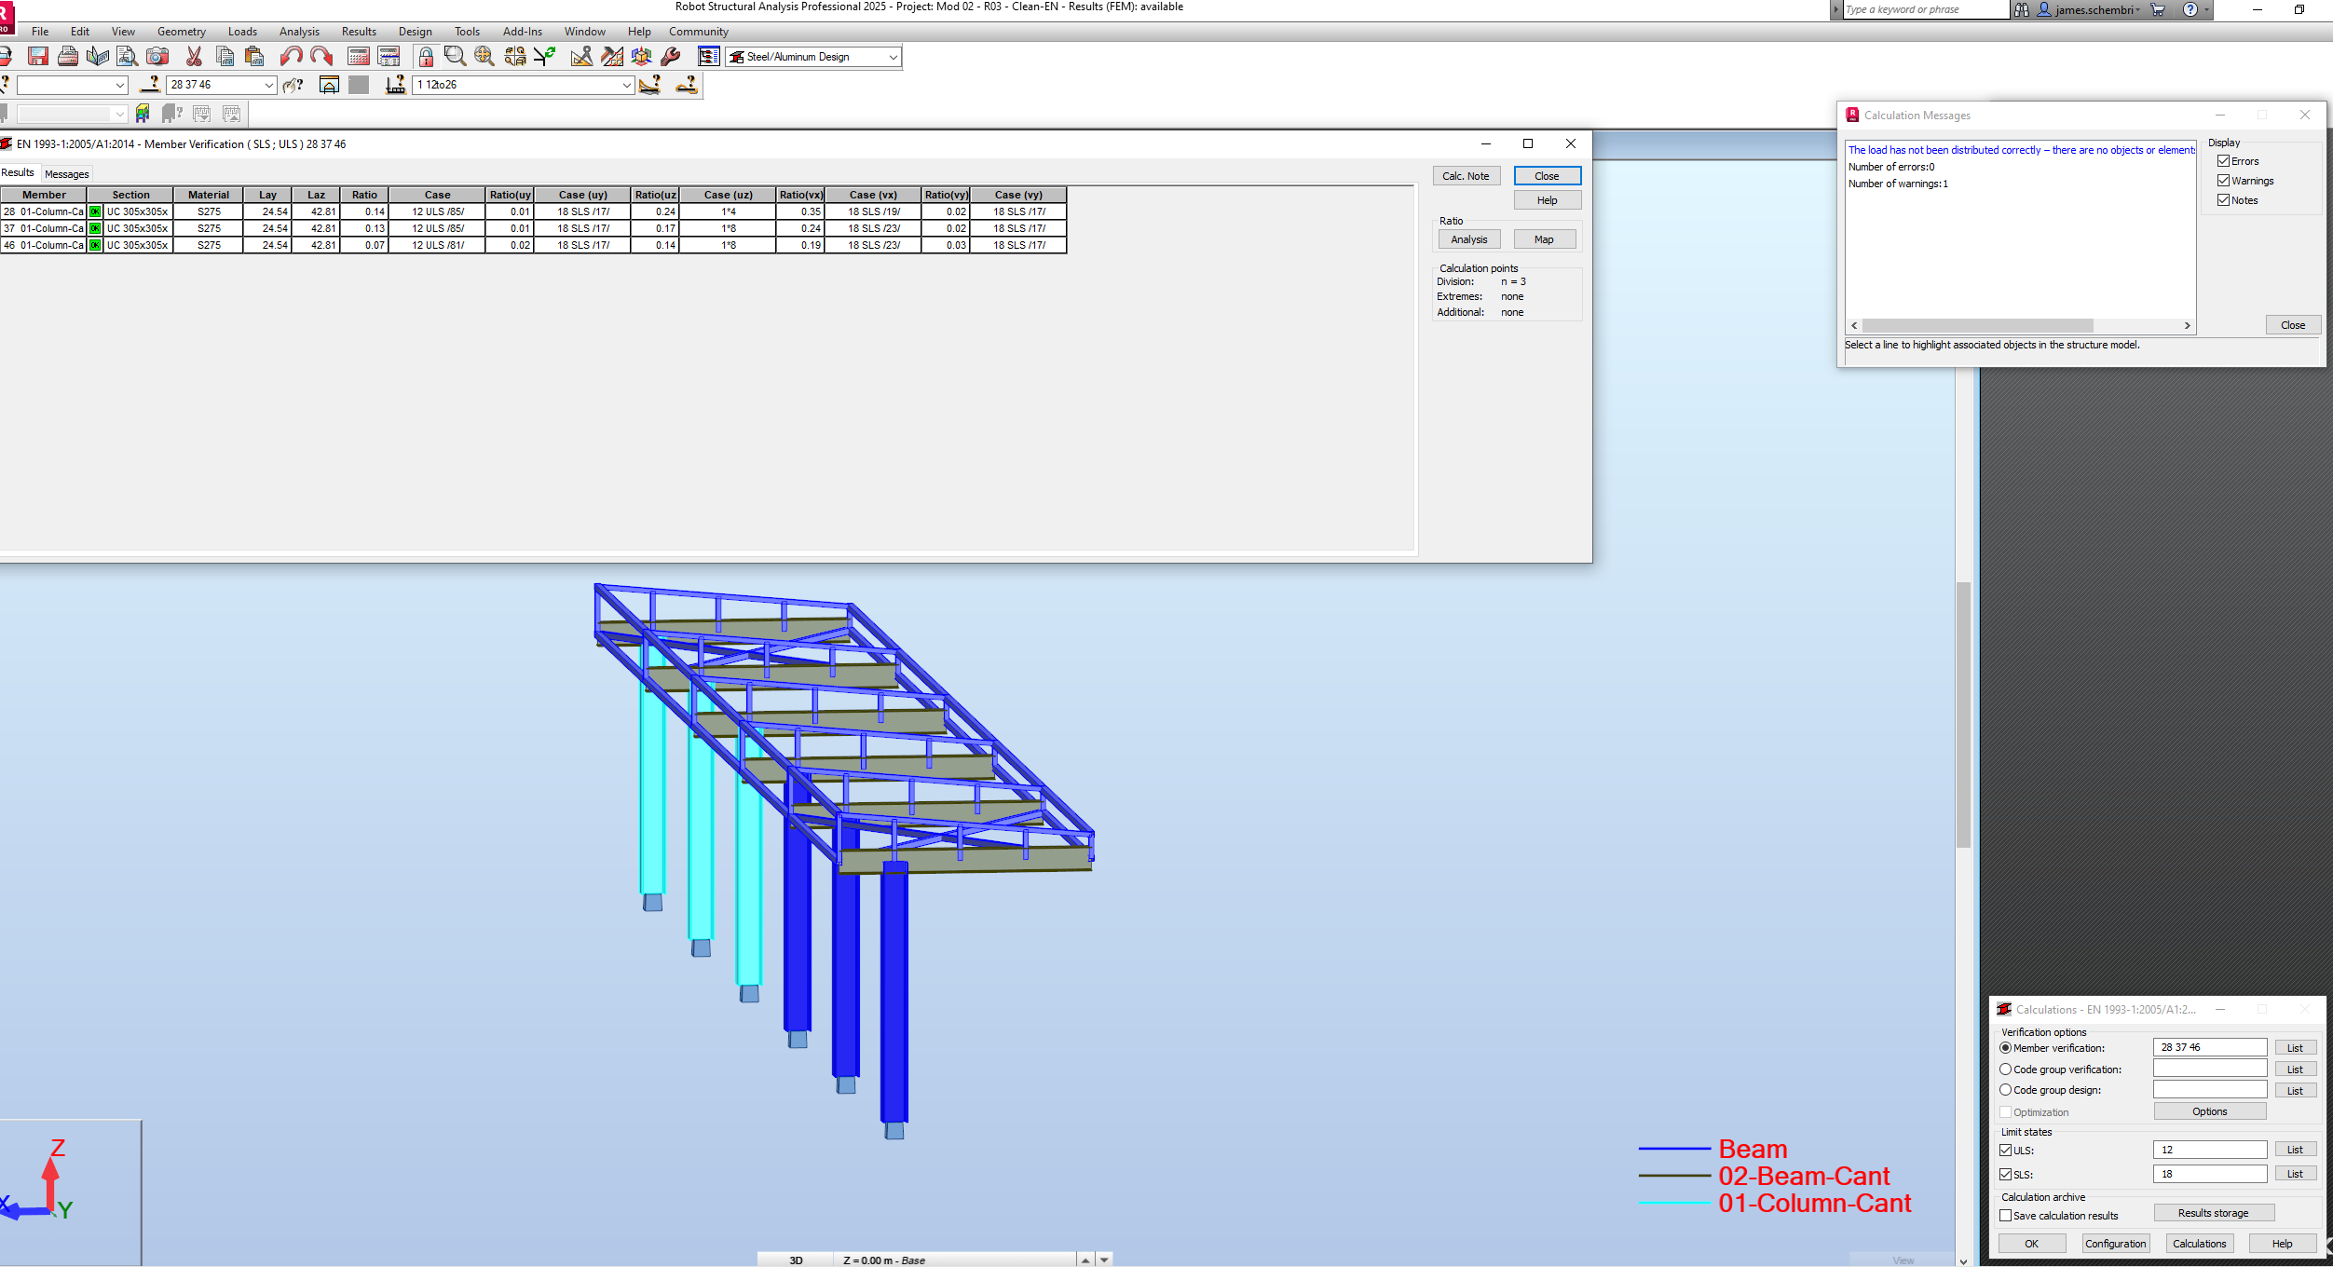Expand the bar selection 28 37 46 dropdown
Viewport: 2333px width, 1267px height.
[x=268, y=85]
